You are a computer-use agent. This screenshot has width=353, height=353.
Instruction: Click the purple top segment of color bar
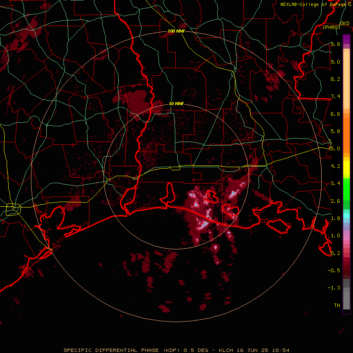click(346, 39)
